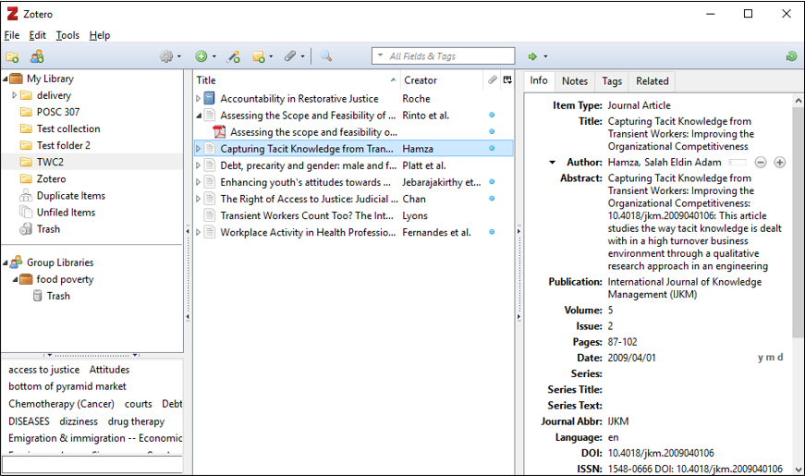Click the New Note icon
This screenshot has height=476, width=805.
point(259,56)
